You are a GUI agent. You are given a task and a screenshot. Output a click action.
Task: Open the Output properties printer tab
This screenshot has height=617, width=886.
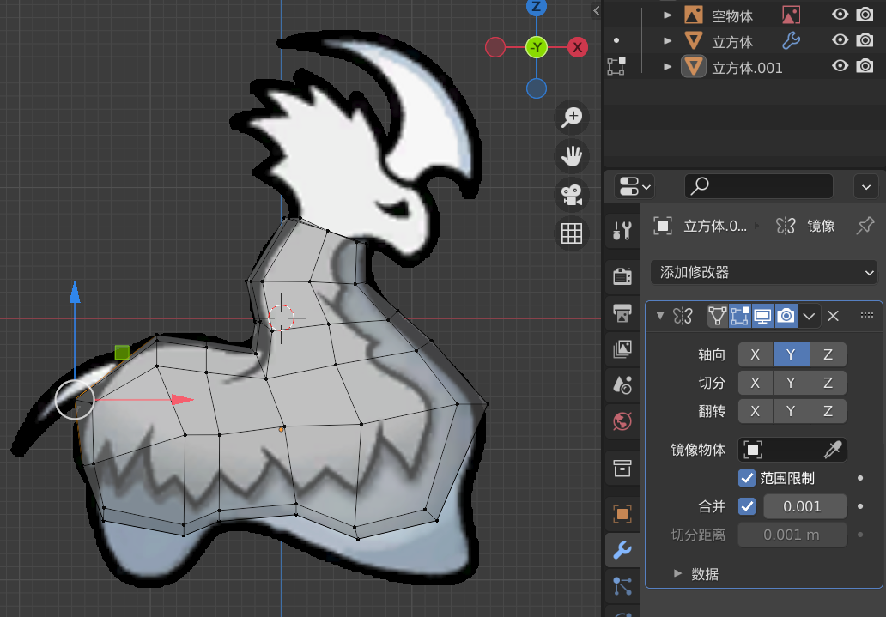coord(622,312)
